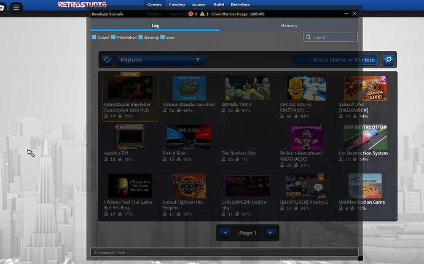Viewport: 424px width, 264px height.
Task: Click the Developer Console title text
Action: 108,14
